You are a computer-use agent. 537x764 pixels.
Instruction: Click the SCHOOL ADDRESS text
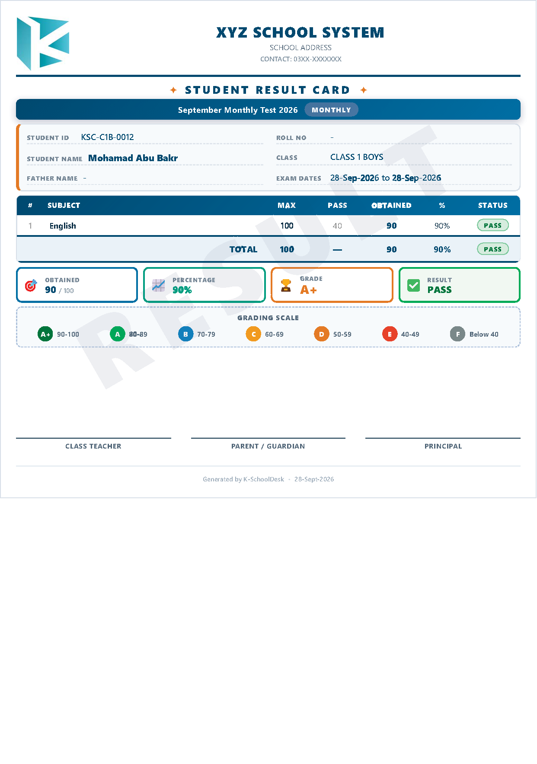[300, 48]
